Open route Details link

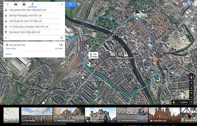(x=9, y=54)
